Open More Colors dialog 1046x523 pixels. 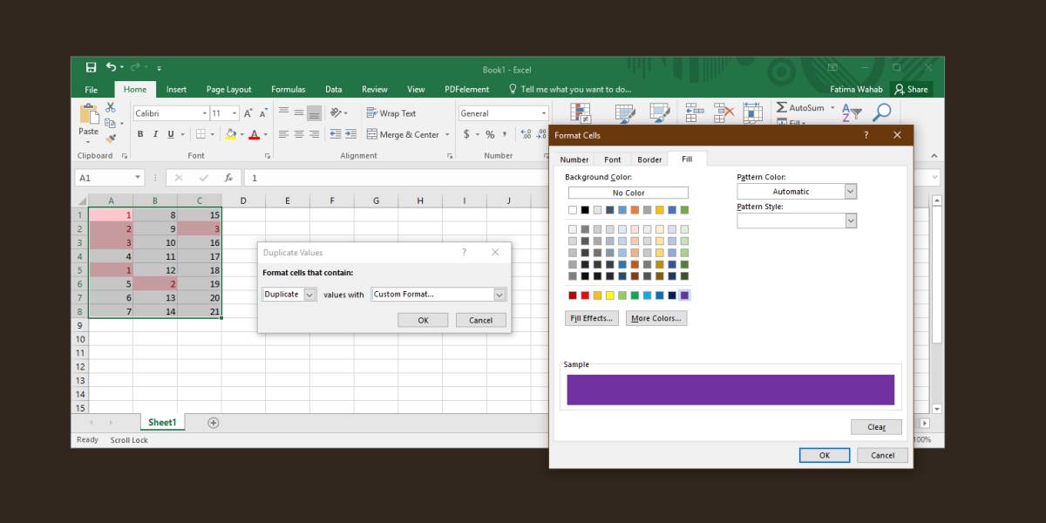click(656, 318)
